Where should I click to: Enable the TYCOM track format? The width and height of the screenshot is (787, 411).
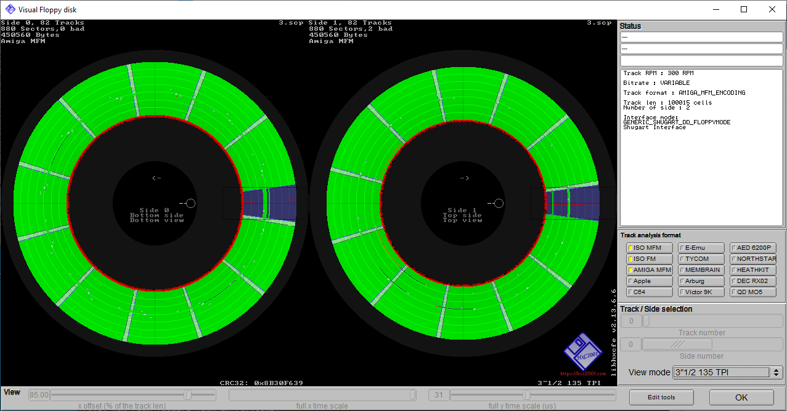tap(701, 259)
